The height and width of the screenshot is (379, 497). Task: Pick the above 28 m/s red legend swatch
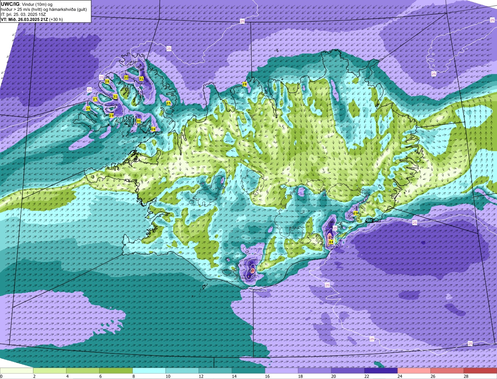coord(480,370)
